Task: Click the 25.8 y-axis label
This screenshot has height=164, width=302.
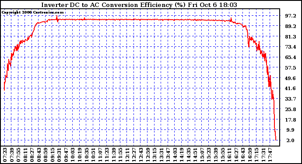Action: click(x=291, y=109)
